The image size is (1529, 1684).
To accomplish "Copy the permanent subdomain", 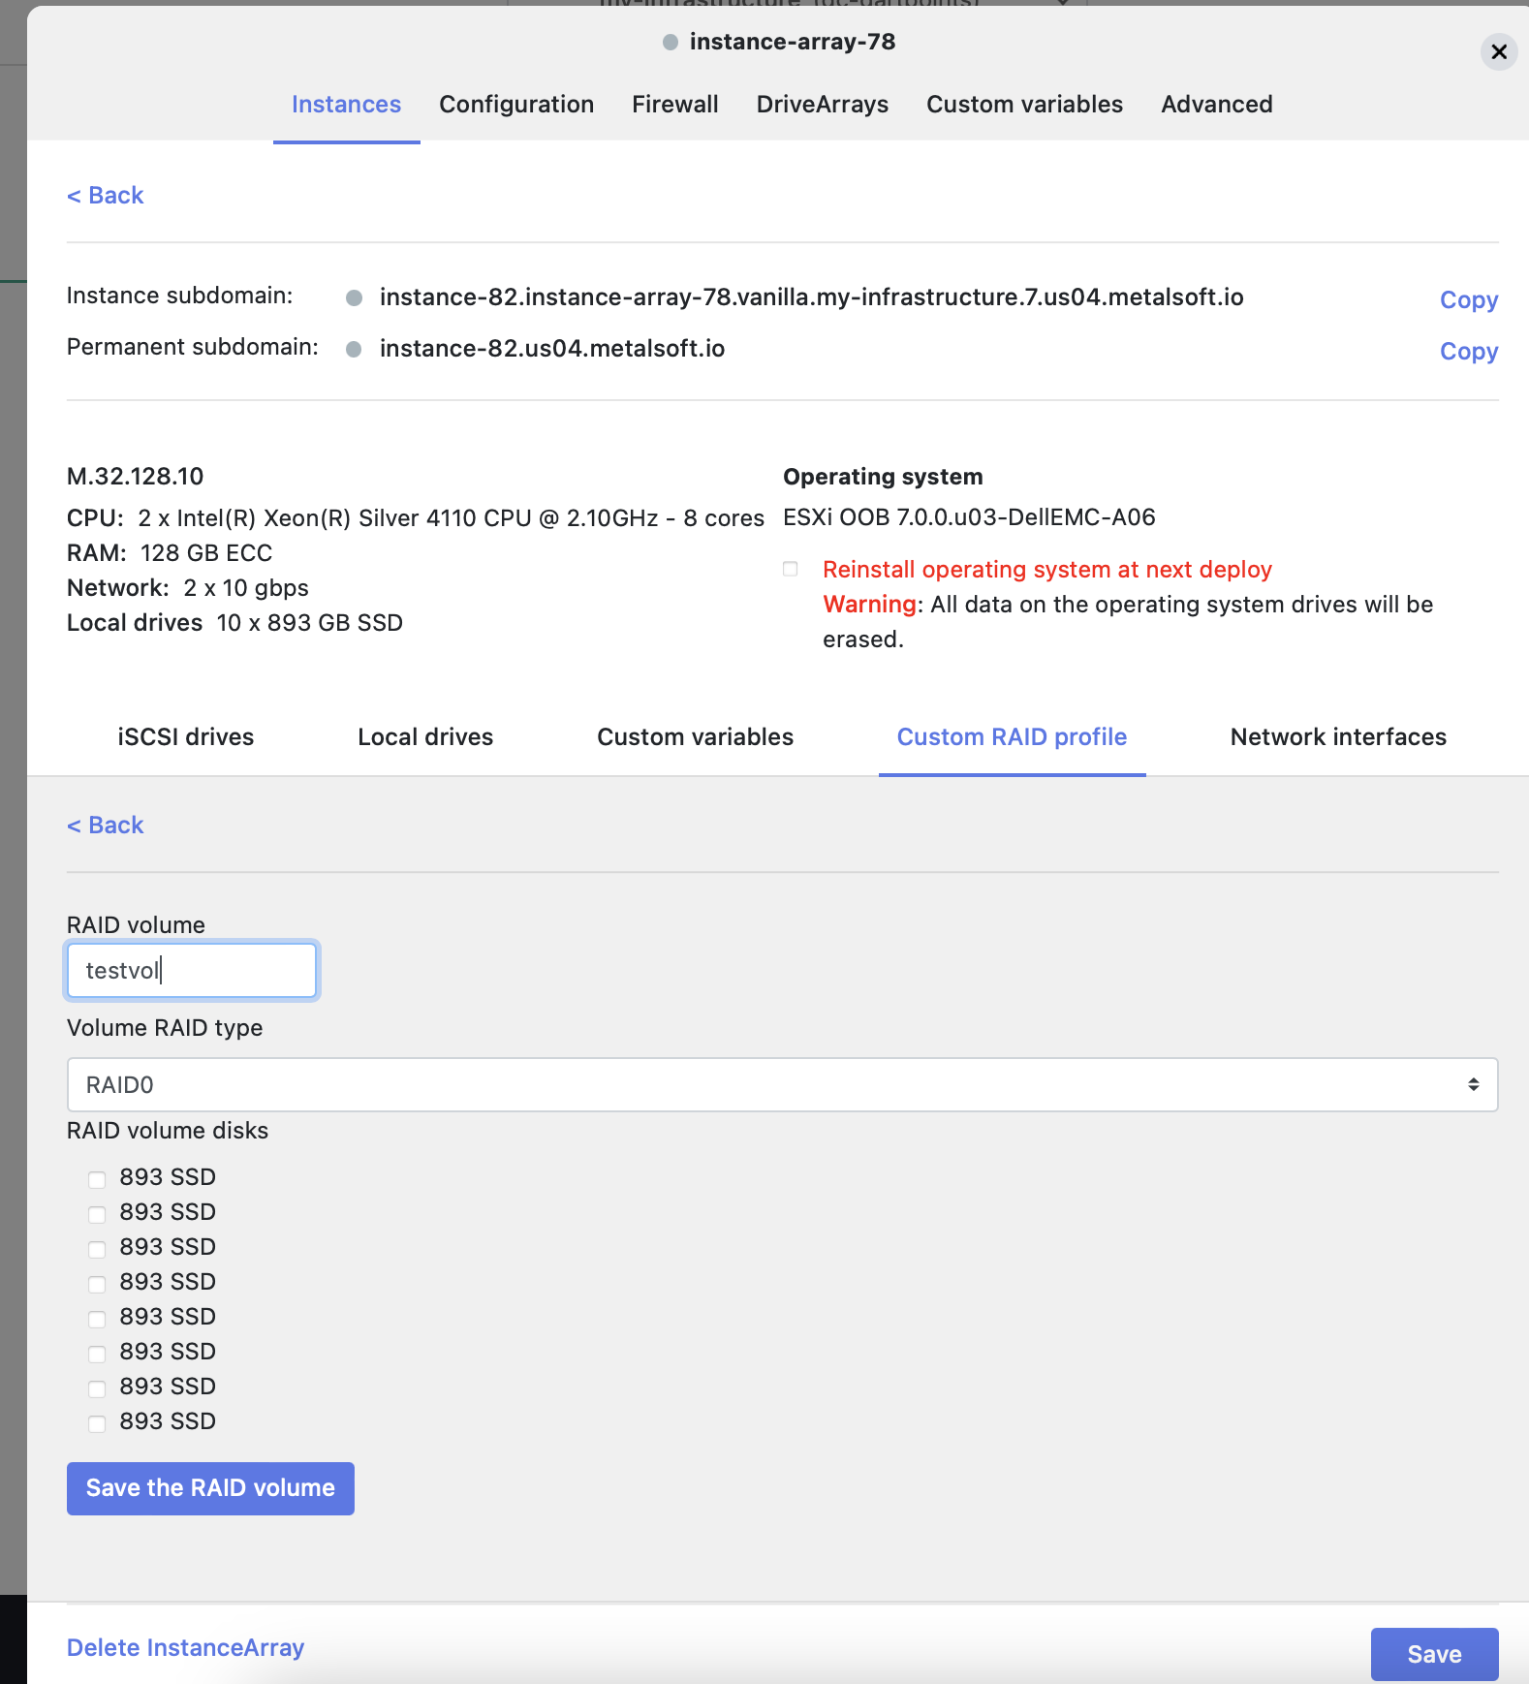I will [x=1468, y=352].
